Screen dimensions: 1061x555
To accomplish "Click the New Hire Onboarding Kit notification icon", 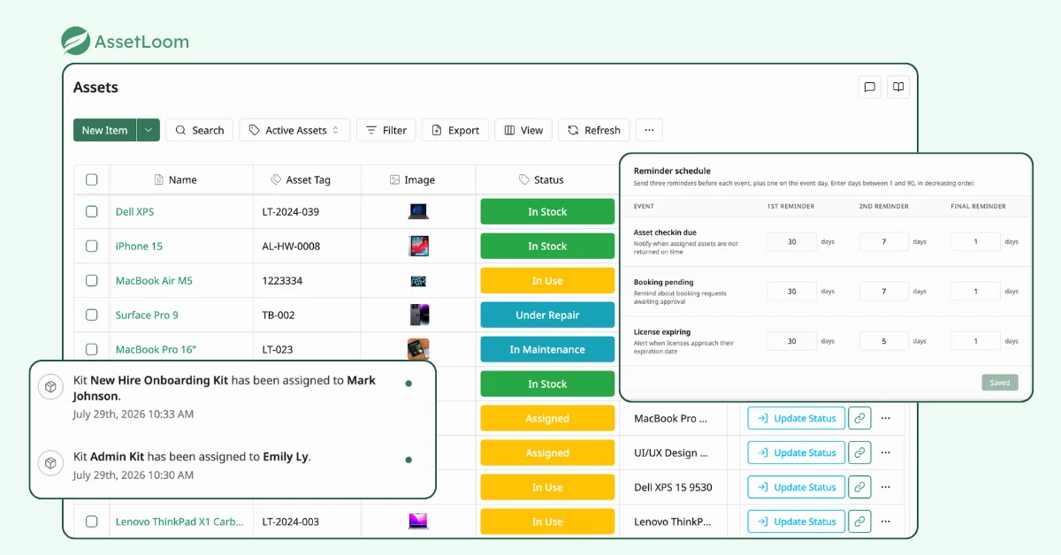I will click(x=51, y=387).
